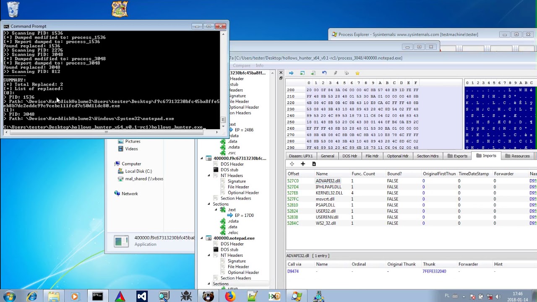The image size is (537, 302).
Task: Open Firefox from the taskbar
Action: point(230,296)
